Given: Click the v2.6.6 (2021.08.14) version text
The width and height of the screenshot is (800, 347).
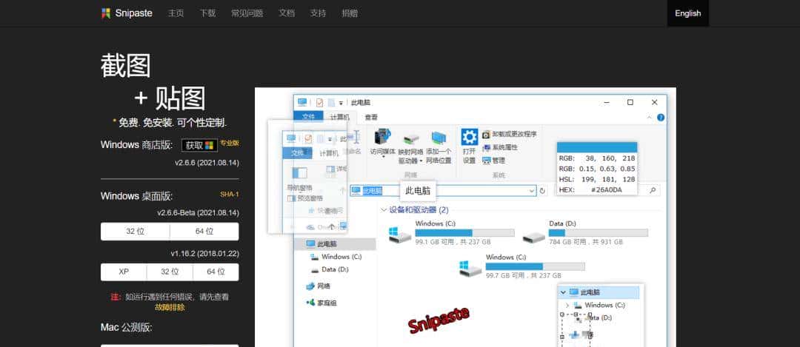Looking at the screenshot, I should tap(207, 163).
